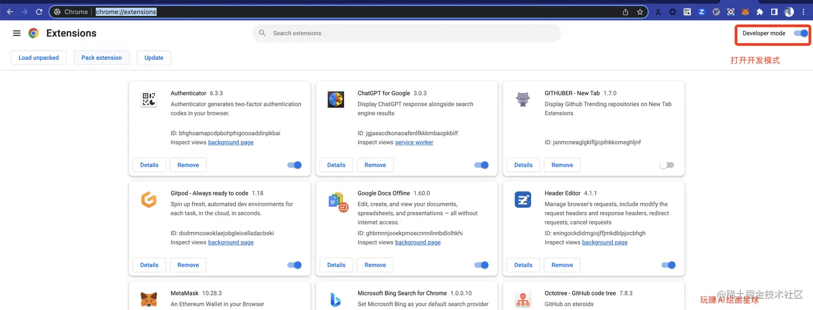
Task: Open the blue Z Header Editor toolbar icon
Action: tap(702, 12)
